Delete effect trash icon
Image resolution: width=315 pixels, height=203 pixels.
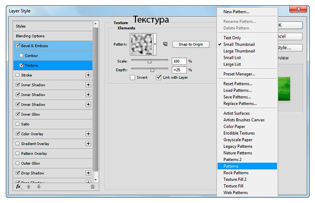92,187
